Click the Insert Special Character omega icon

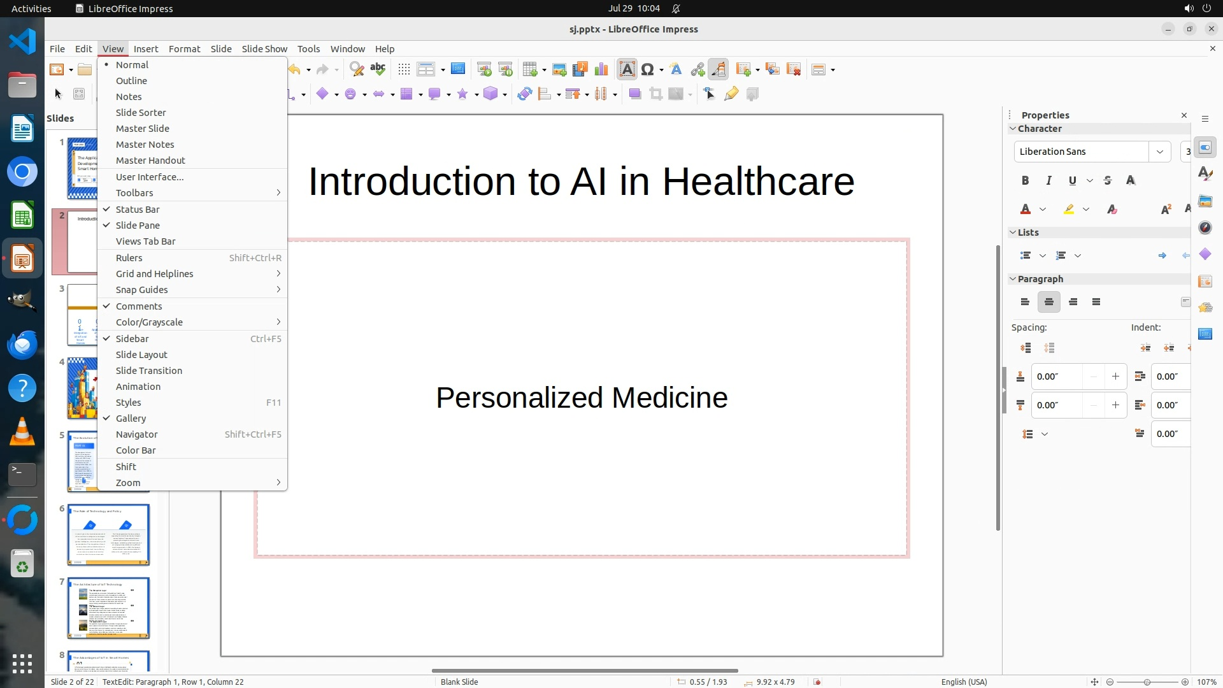[647, 69]
